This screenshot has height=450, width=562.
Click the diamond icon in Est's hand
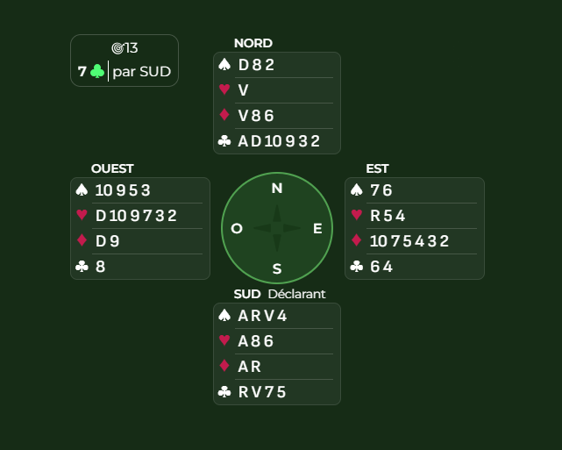click(x=356, y=241)
